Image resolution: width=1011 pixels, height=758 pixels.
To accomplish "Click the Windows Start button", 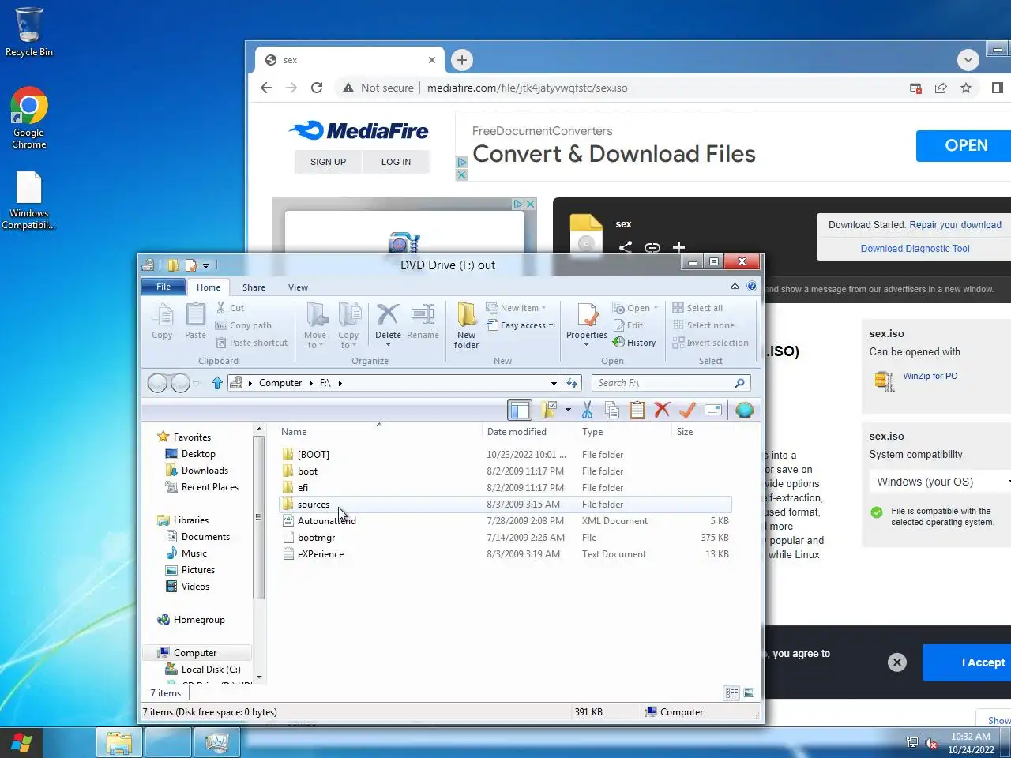I will [21, 742].
